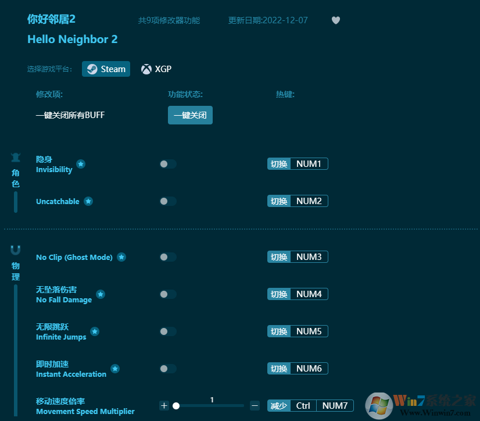Click the character category icon above 角色
The height and width of the screenshot is (421, 480).
point(16,157)
